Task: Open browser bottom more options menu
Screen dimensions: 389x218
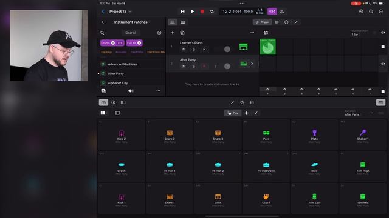Action: point(158,91)
